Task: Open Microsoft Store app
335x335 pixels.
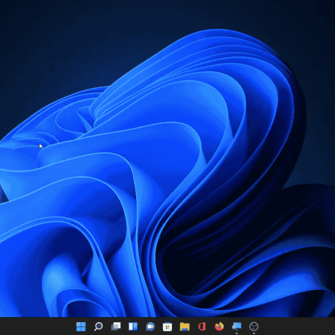Action: [167, 327]
